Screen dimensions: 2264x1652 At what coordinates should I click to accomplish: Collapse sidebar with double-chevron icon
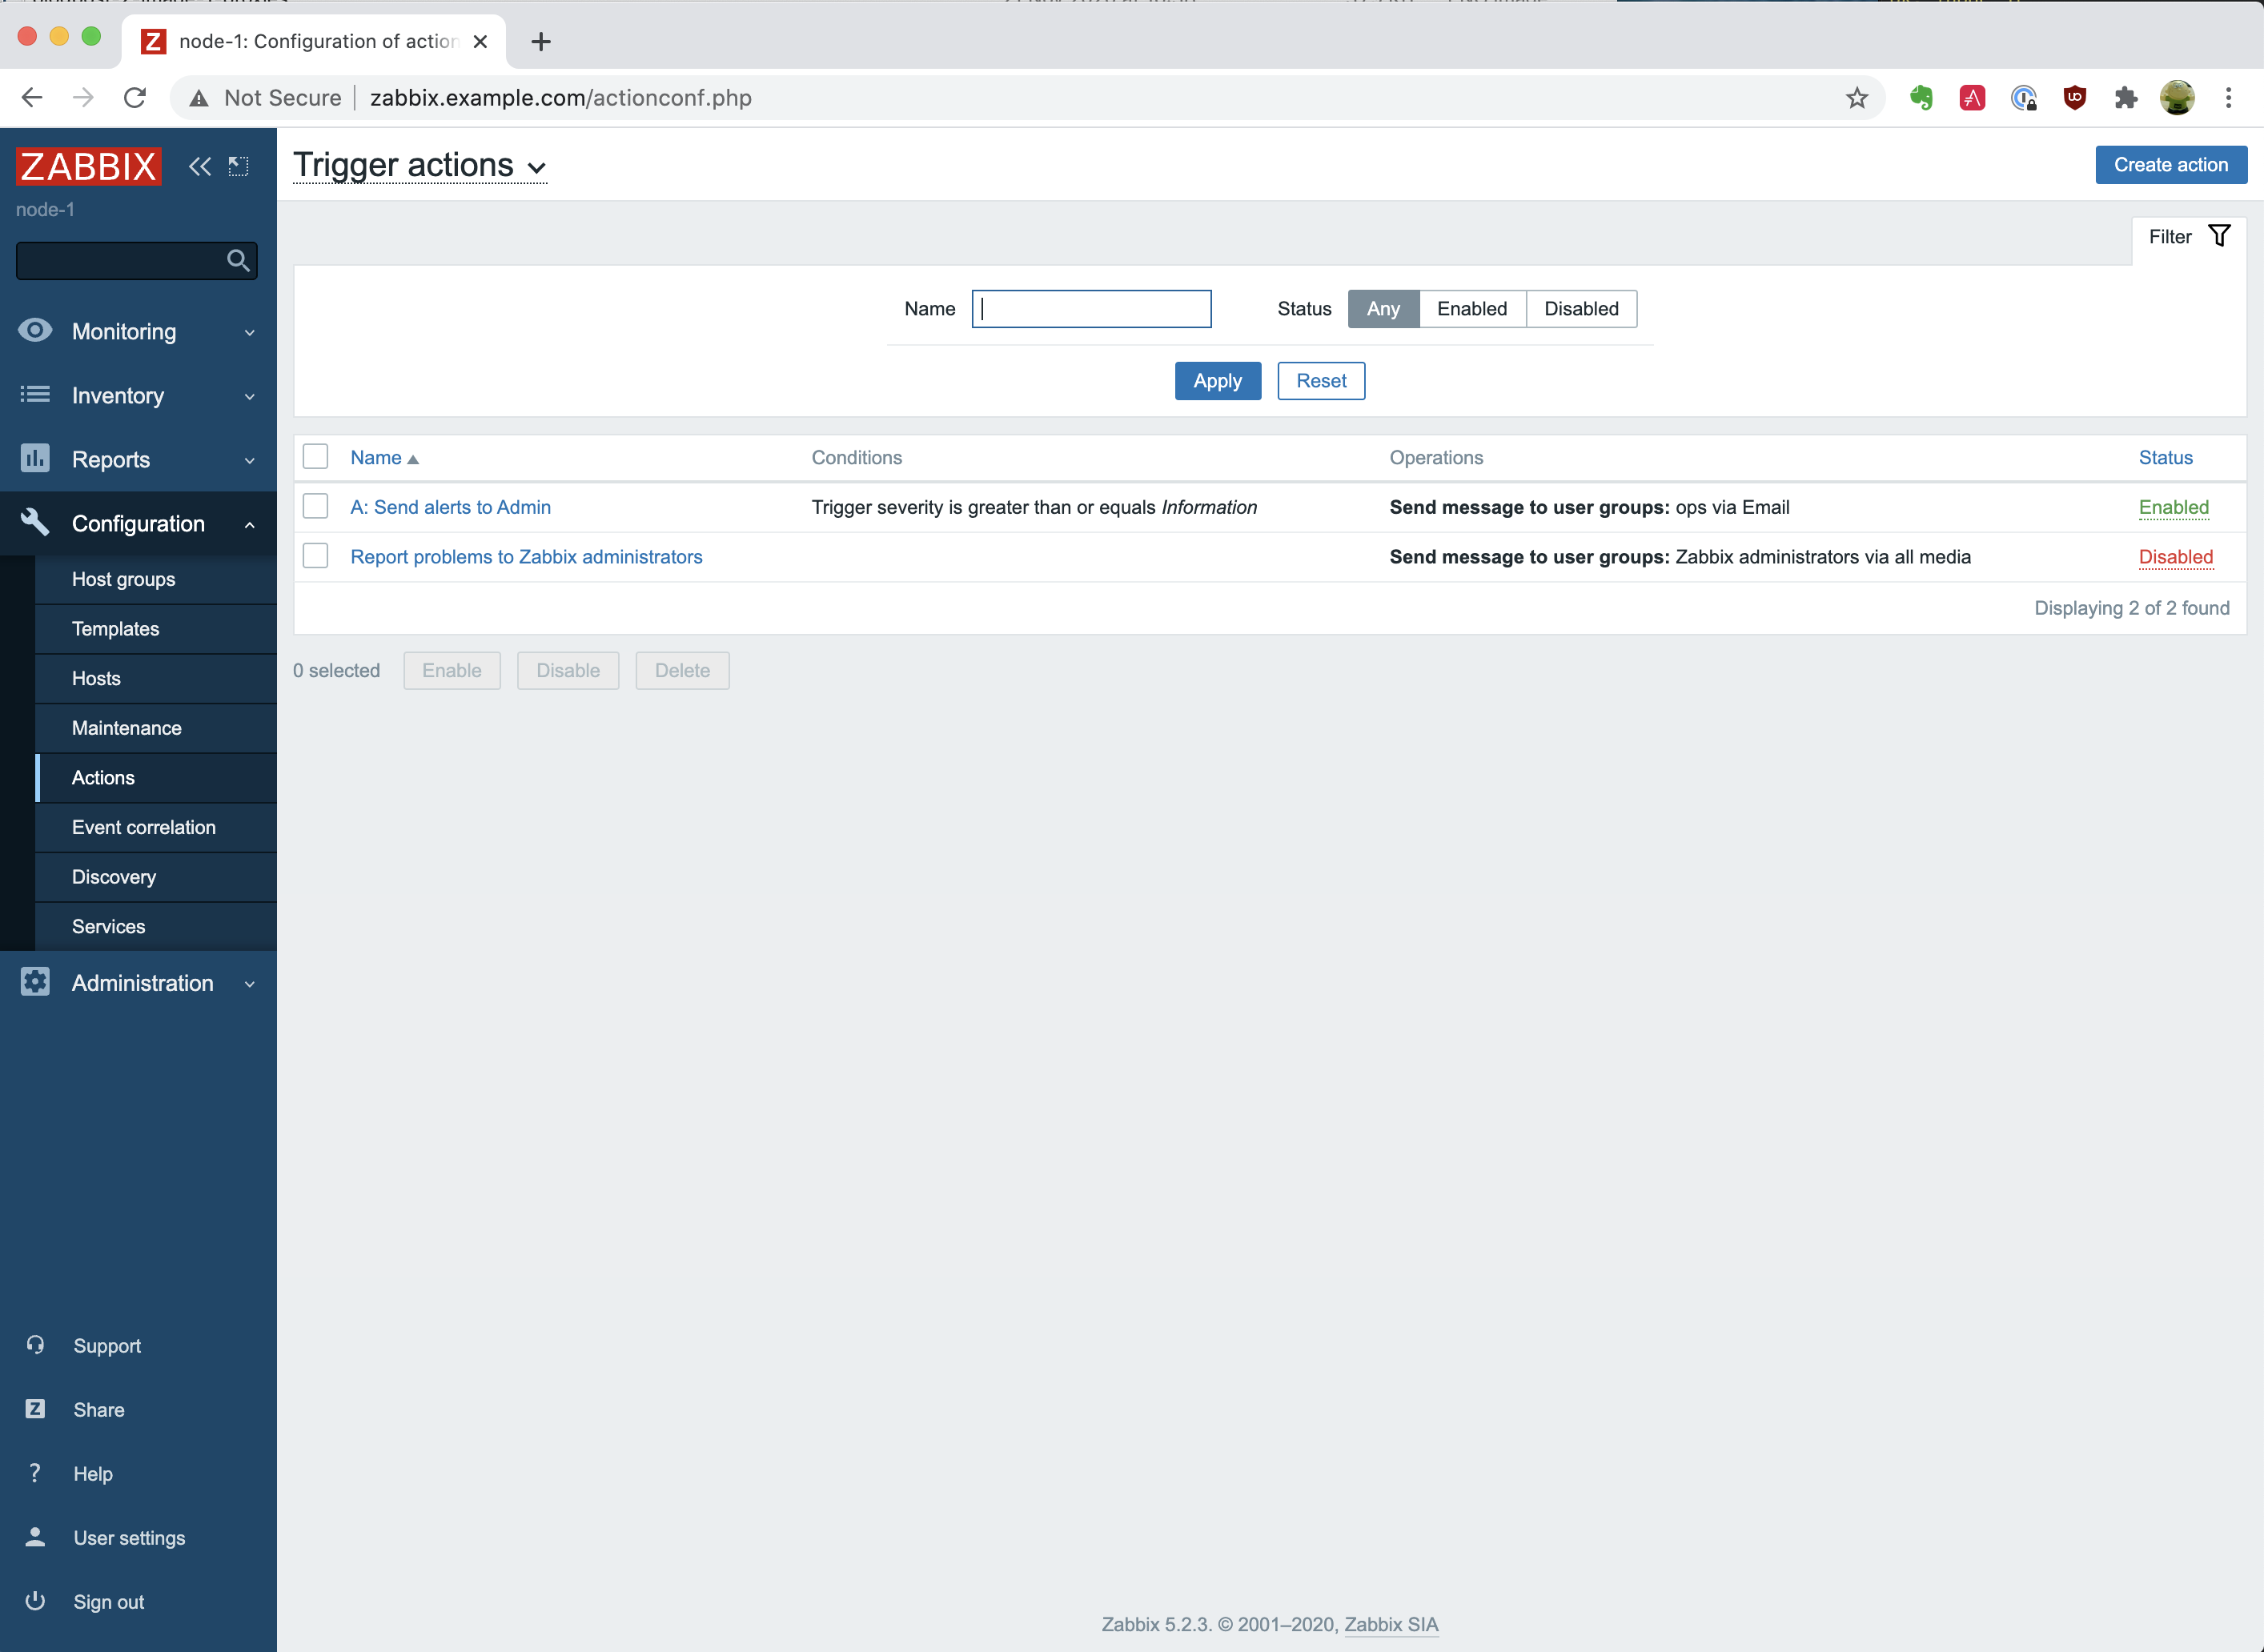(x=199, y=166)
